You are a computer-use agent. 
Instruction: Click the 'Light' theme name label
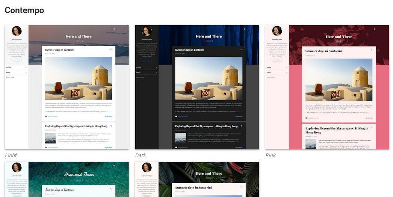tap(11, 155)
